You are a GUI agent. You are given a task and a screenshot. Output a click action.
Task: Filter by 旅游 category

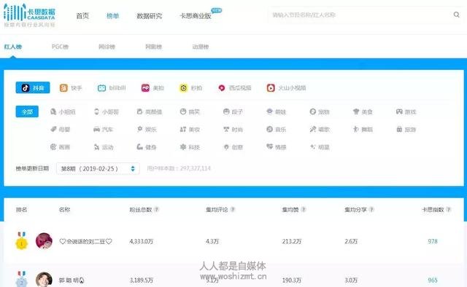(x=406, y=130)
